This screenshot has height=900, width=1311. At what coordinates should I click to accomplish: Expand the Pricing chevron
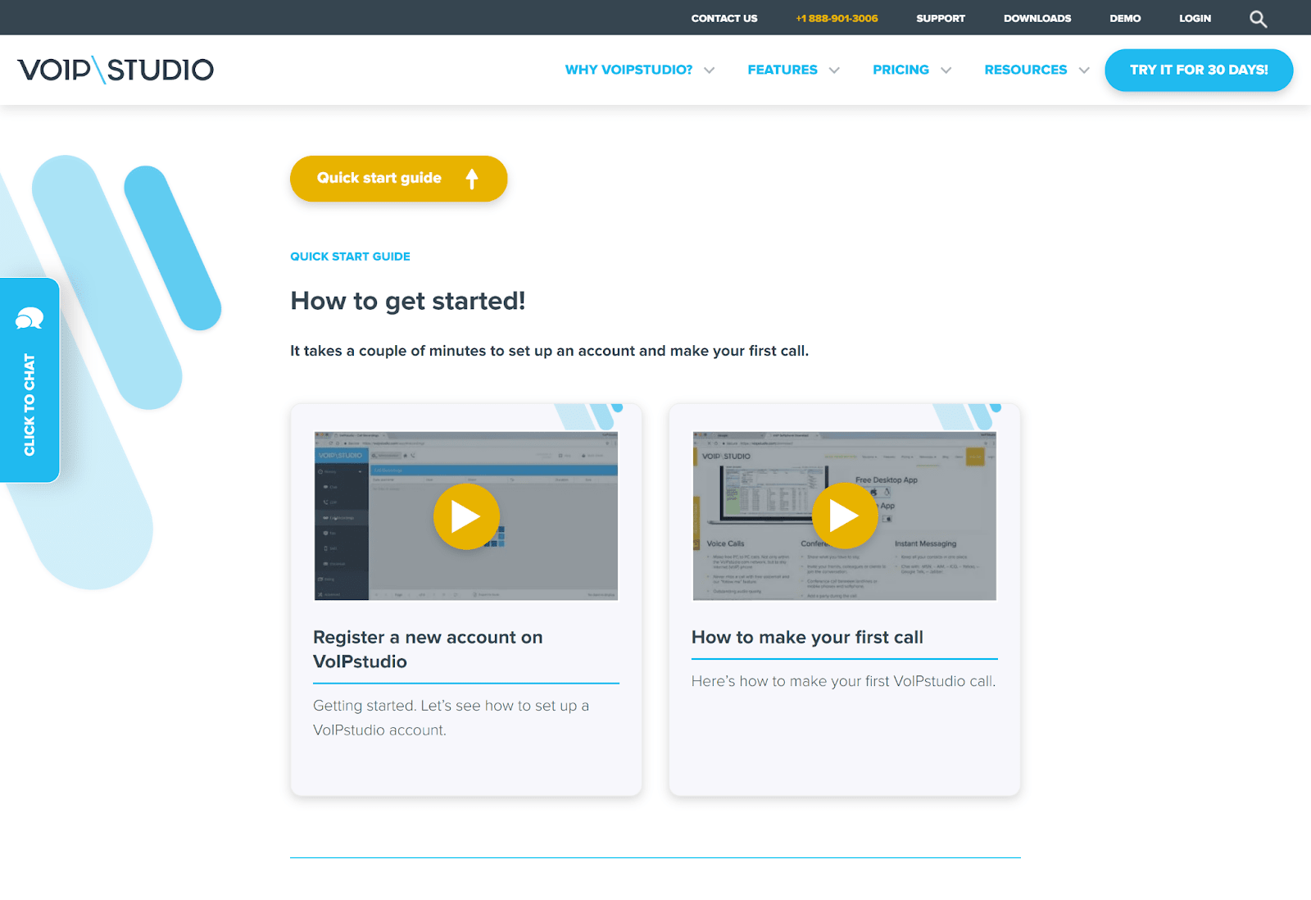946,70
